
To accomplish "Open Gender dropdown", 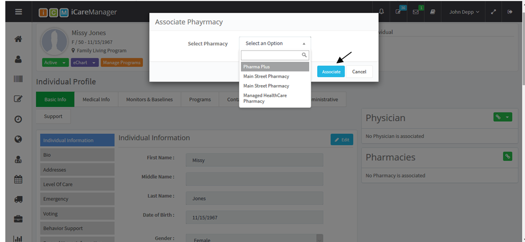I will [x=254, y=238].
